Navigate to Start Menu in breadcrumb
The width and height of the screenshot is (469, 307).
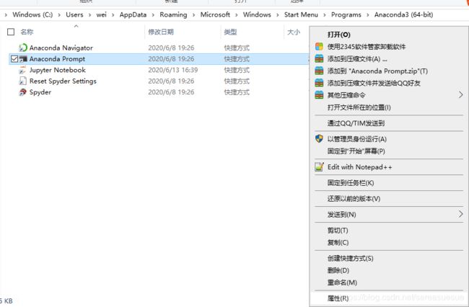pyautogui.click(x=301, y=14)
